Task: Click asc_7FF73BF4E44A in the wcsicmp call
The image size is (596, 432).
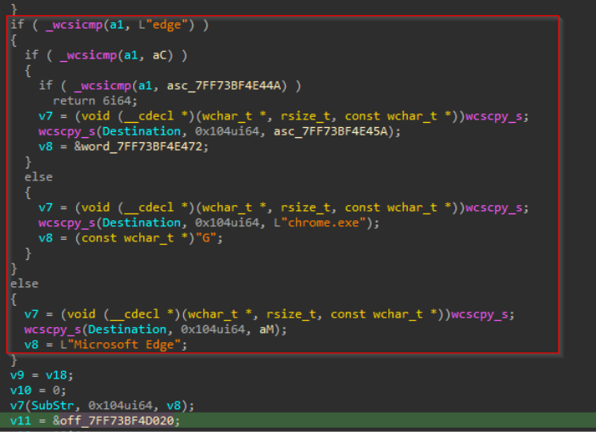Action: (x=224, y=86)
